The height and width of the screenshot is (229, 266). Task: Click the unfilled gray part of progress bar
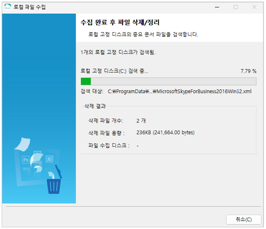point(173,81)
